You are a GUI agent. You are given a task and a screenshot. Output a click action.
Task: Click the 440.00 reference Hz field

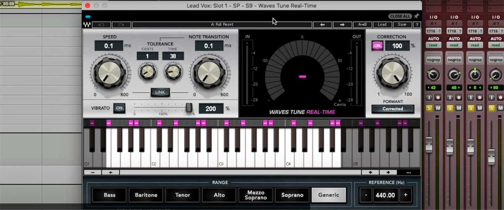tap(386, 195)
